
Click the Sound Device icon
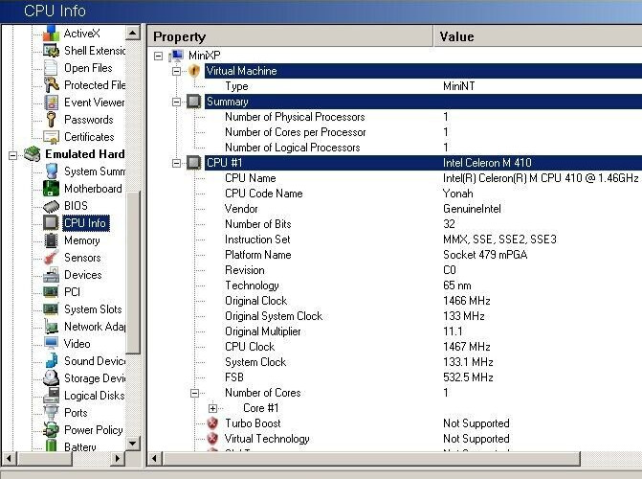[x=51, y=361]
